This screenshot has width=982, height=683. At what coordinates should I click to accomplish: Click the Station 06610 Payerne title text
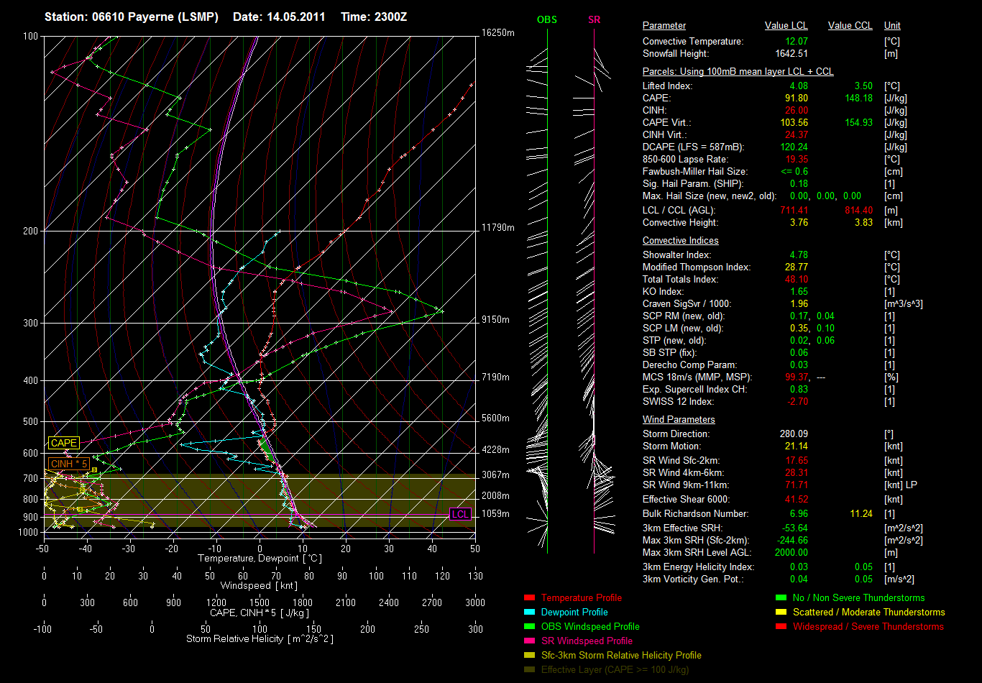click(x=132, y=17)
